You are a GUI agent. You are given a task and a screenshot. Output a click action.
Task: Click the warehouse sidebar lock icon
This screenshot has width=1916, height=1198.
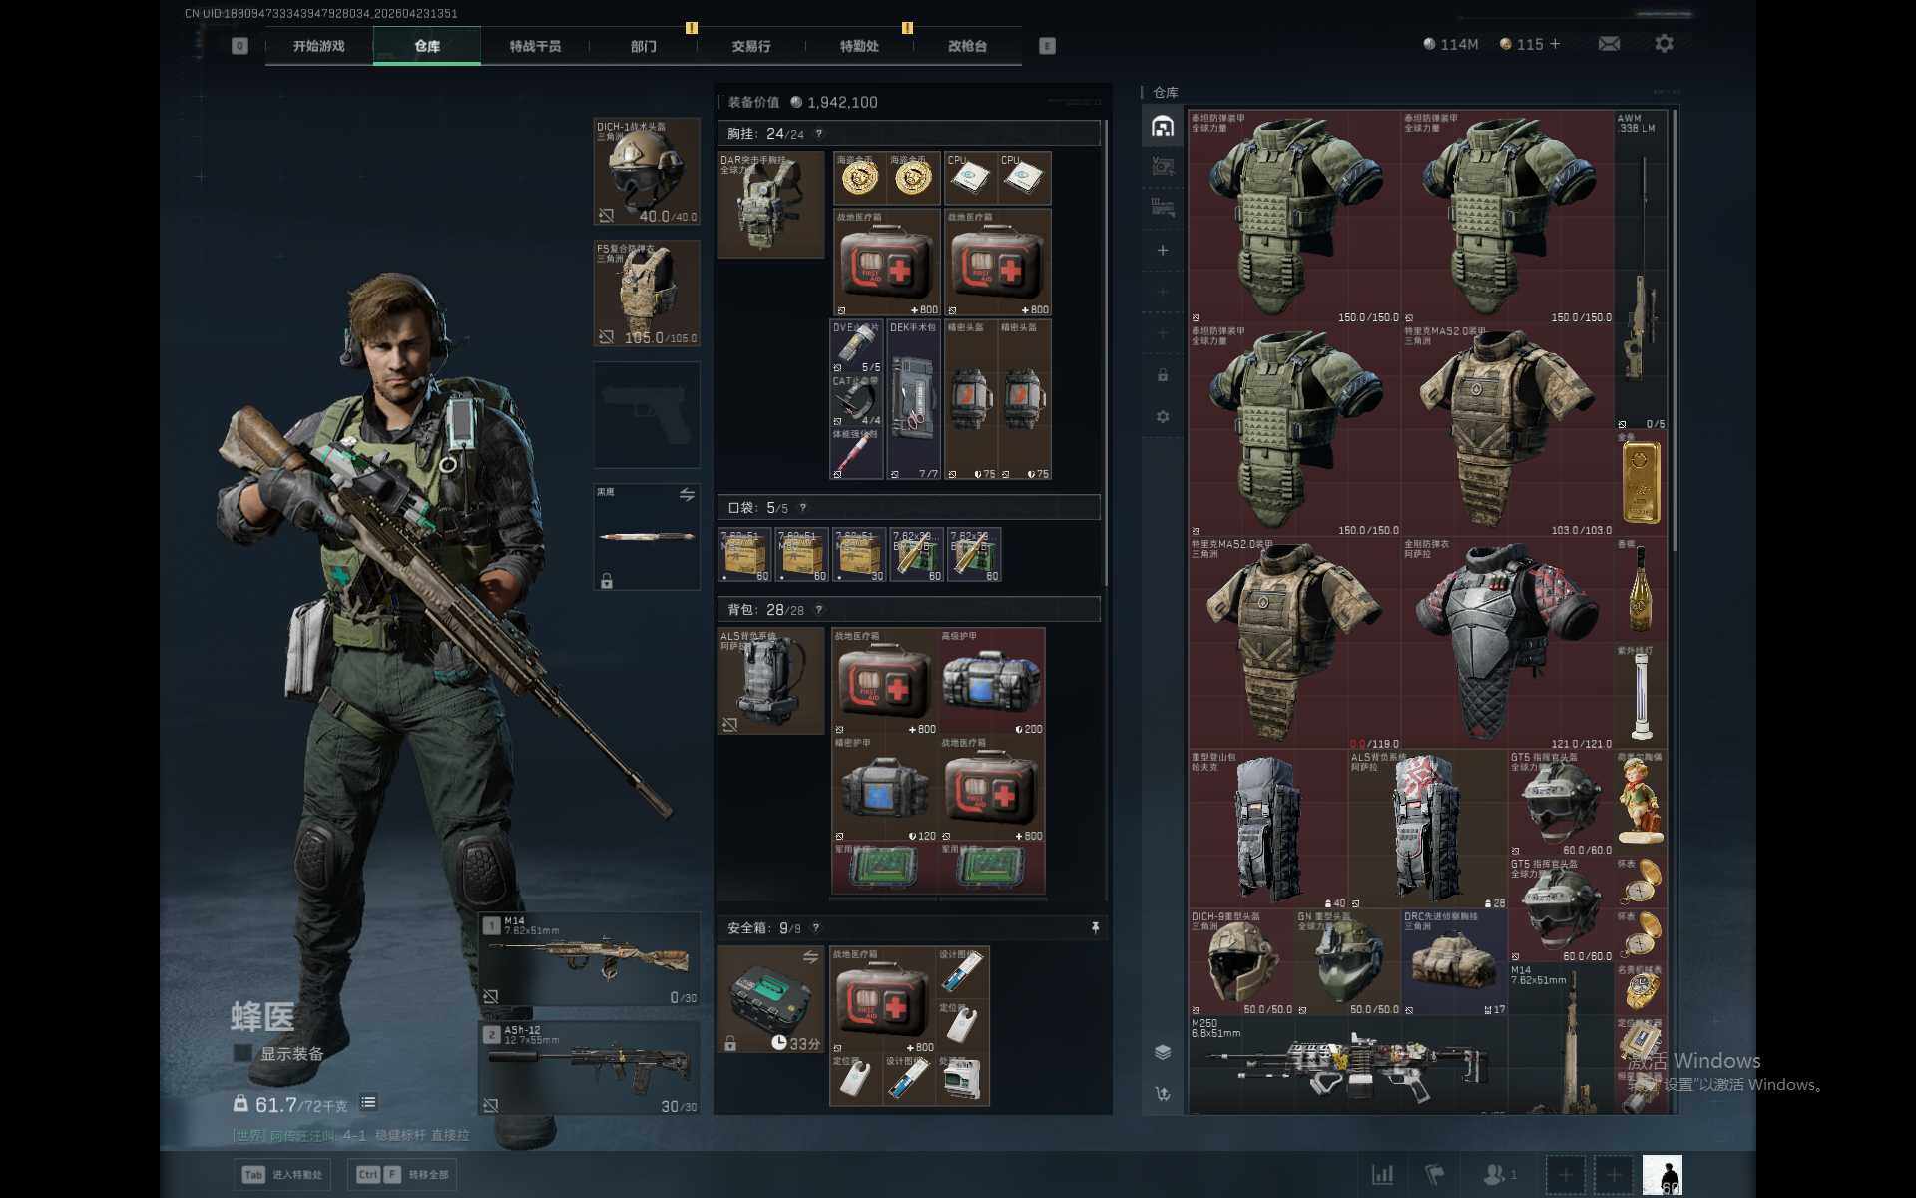coord(1163,375)
